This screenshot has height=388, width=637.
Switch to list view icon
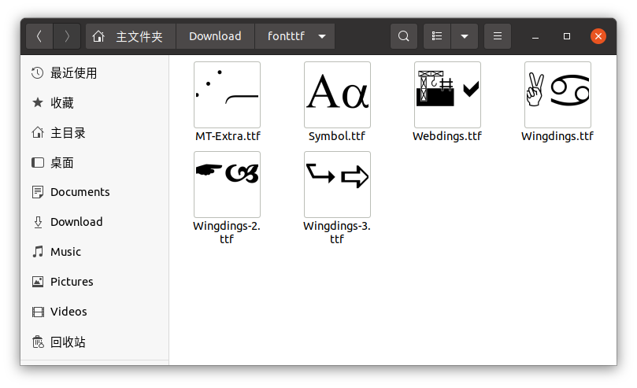click(437, 36)
